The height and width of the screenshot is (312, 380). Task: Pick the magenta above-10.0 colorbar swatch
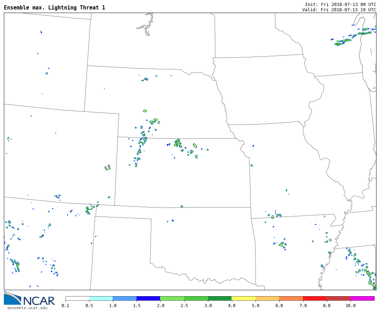(362, 298)
